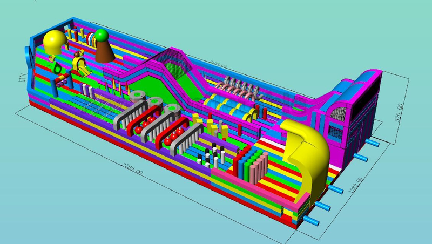Click the row of pink arch hoops
This screenshot has height=244, width=432.
pyautogui.click(x=238, y=87)
